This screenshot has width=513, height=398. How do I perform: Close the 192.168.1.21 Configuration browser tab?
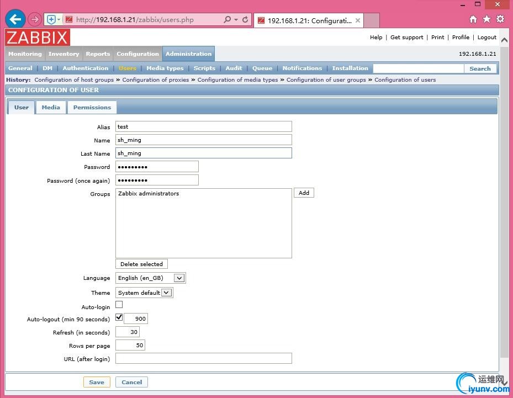click(358, 20)
